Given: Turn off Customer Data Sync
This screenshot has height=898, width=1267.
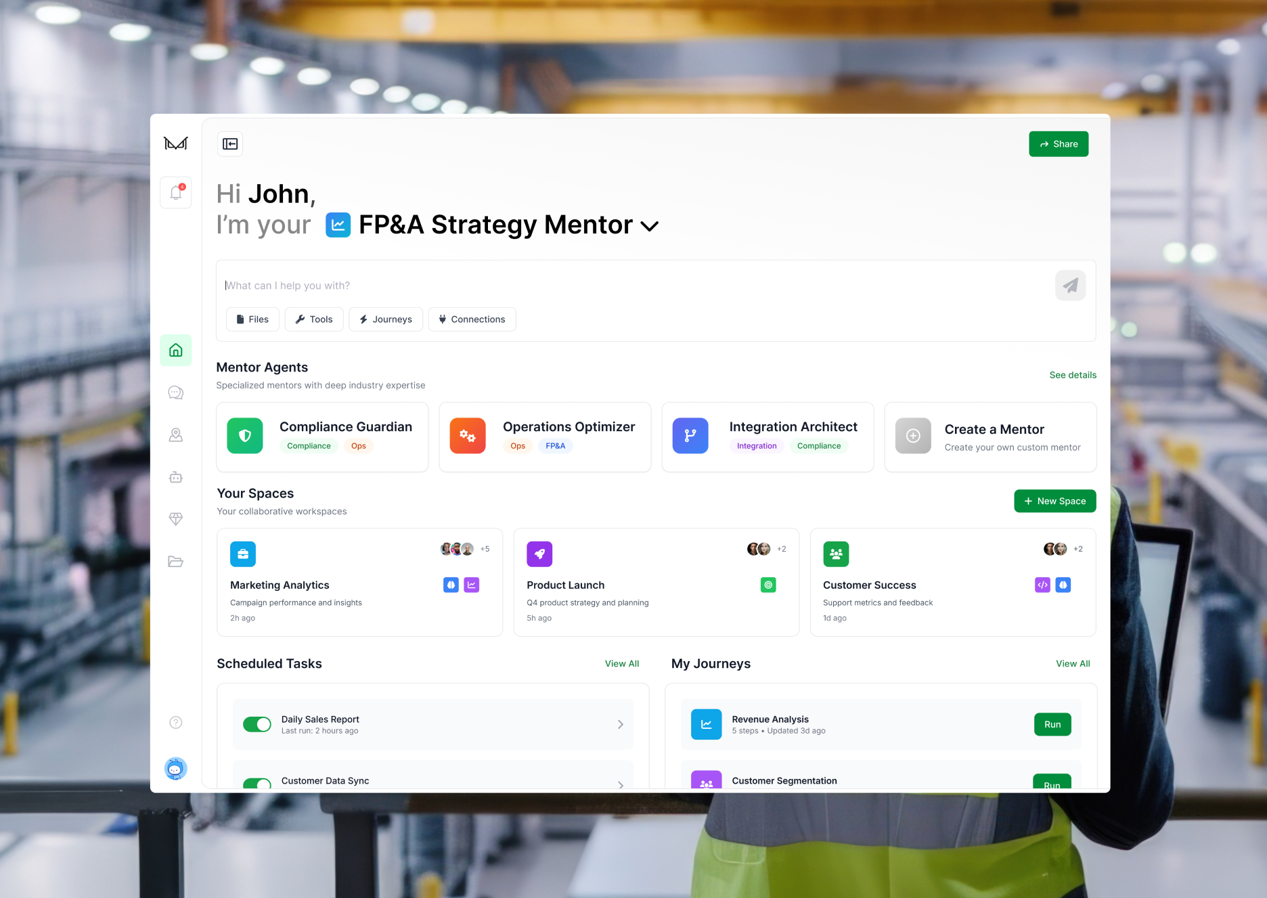Looking at the screenshot, I should click(x=257, y=785).
